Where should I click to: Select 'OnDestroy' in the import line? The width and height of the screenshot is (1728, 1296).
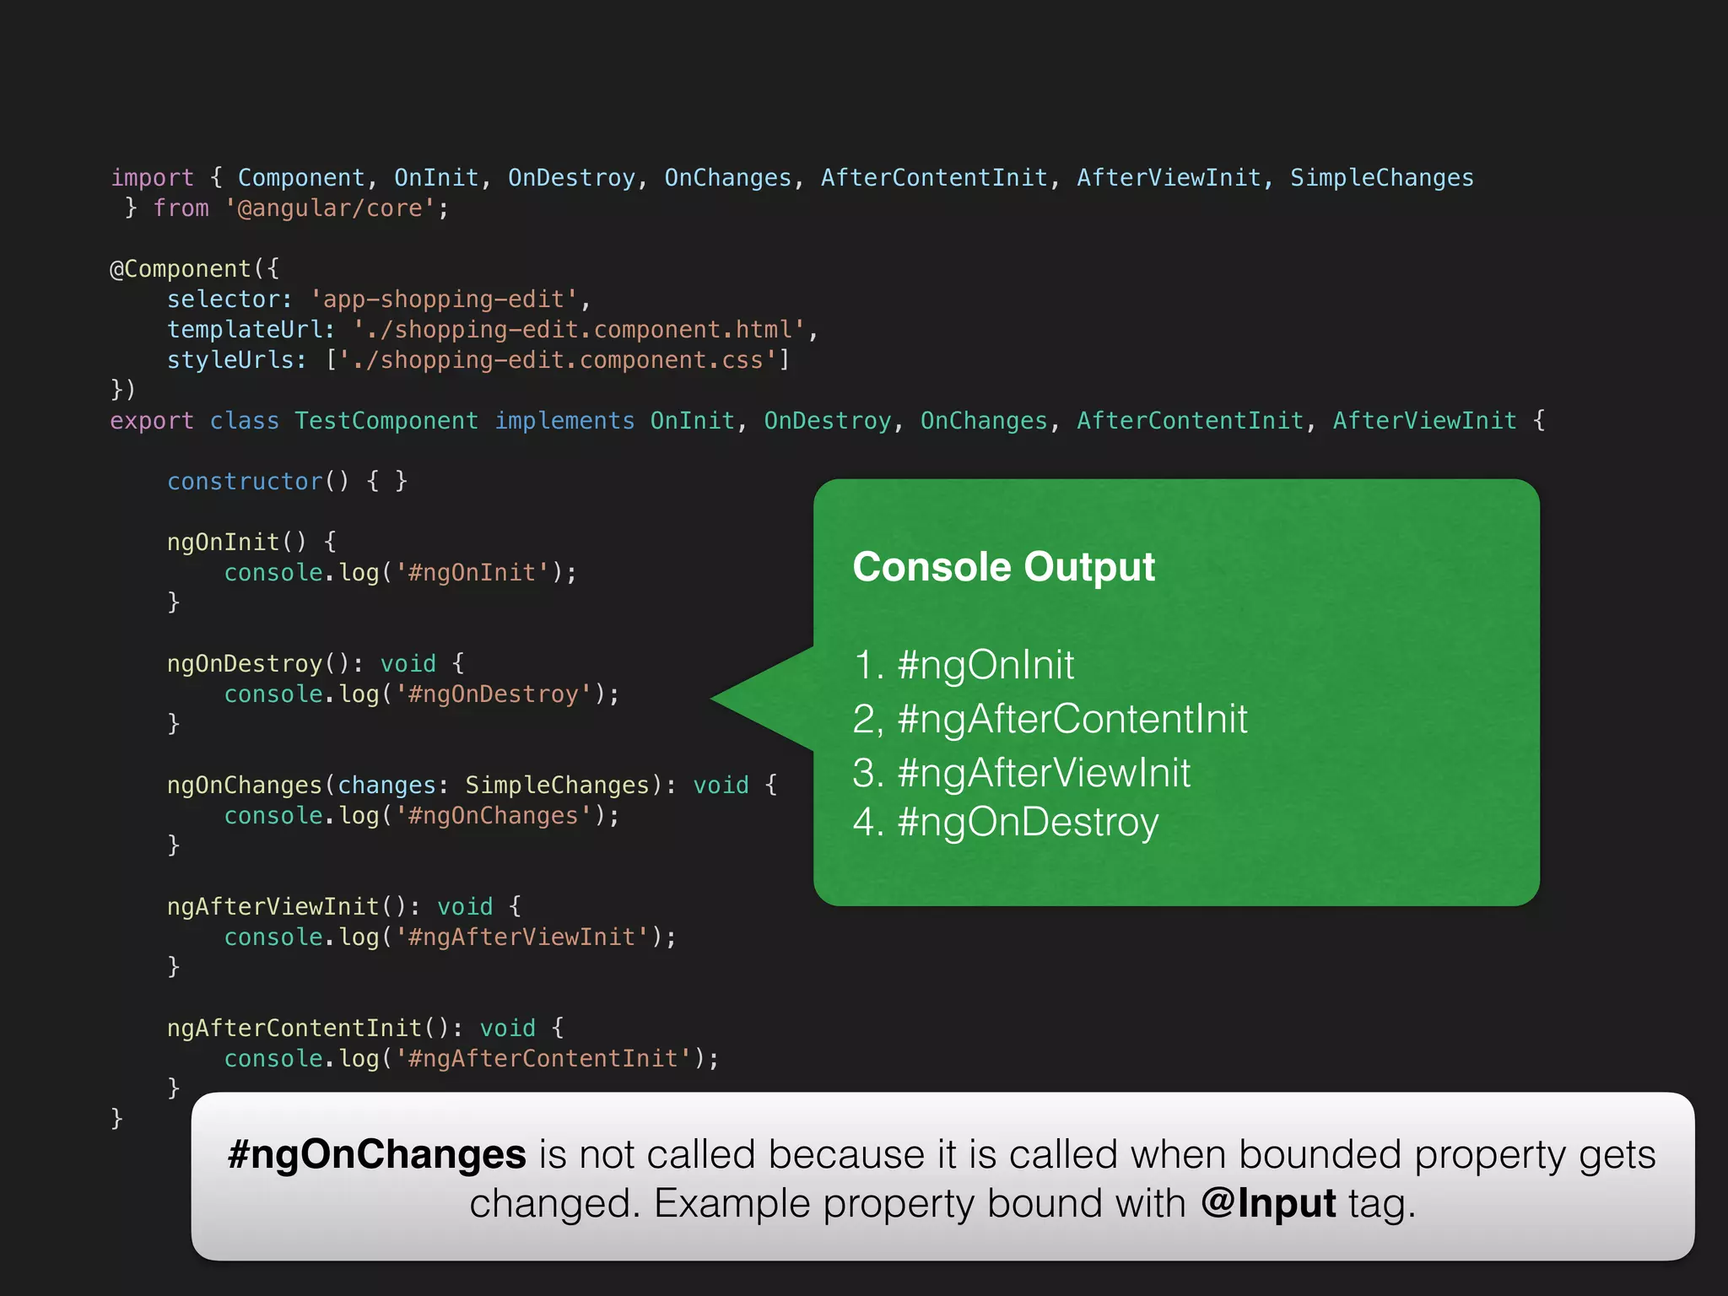[x=571, y=177]
